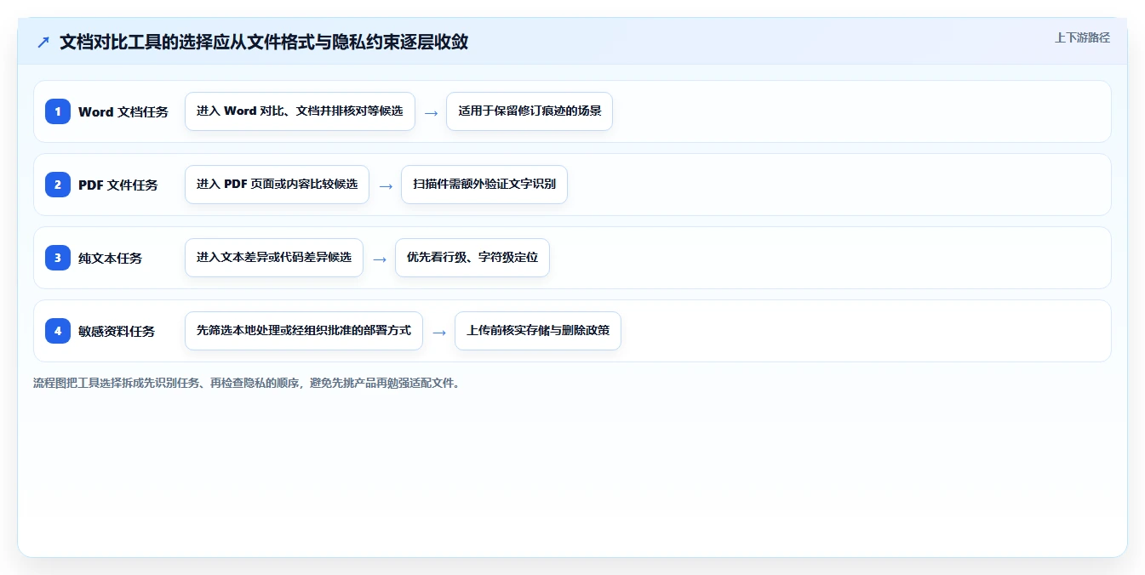
Task: Select the Word 文档任务 label
Action: [123, 111]
